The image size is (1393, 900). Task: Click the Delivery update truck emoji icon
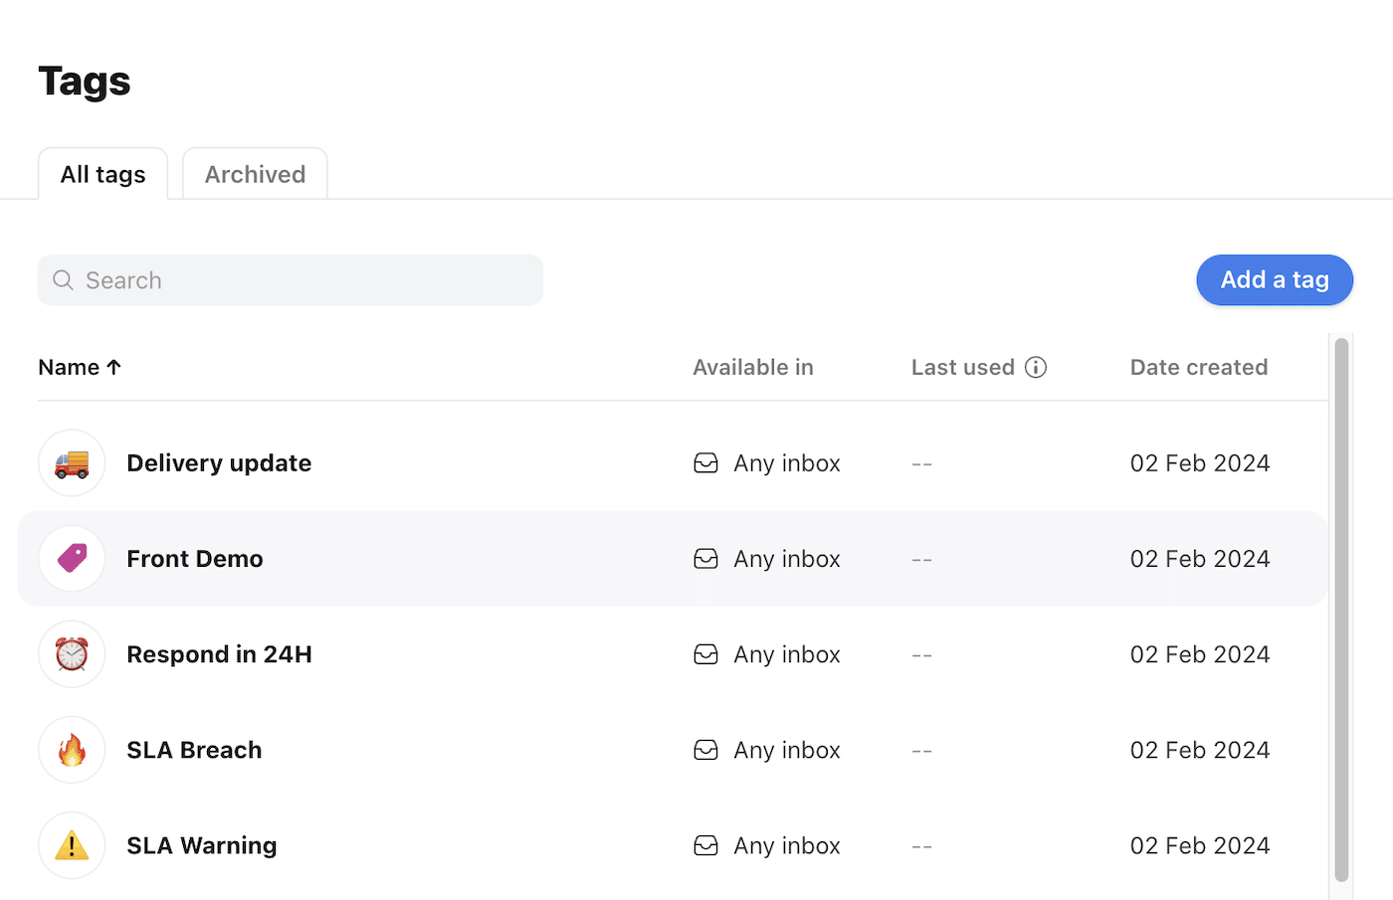(72, 463)
